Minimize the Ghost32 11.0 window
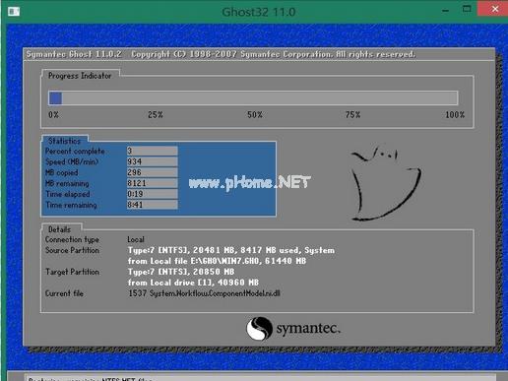508x381 pixels. tap(445, 11)
